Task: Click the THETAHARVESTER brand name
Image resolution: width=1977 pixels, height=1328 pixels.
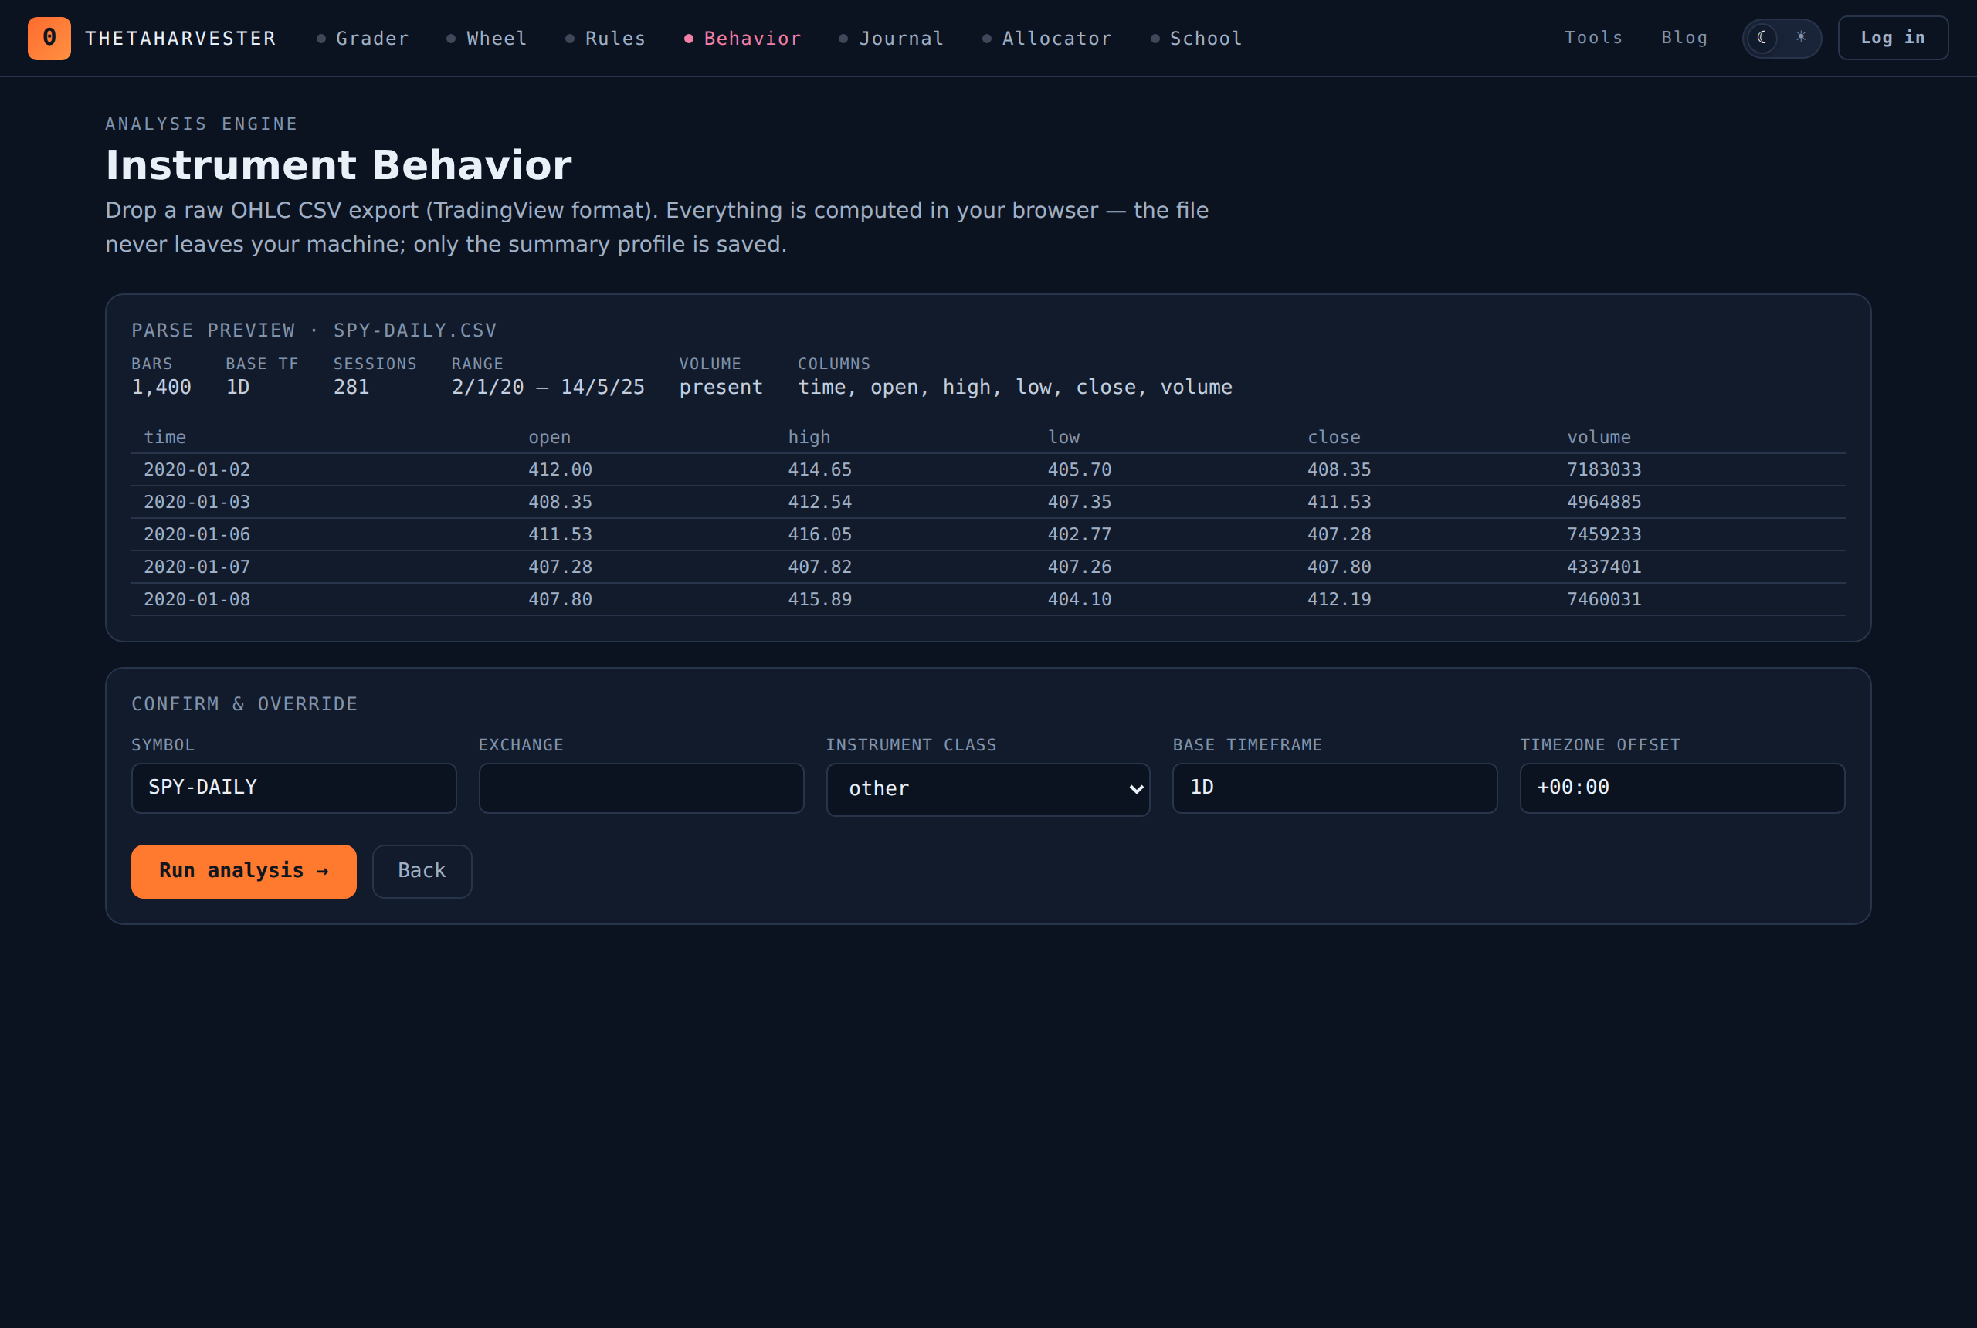Action: 181,39
